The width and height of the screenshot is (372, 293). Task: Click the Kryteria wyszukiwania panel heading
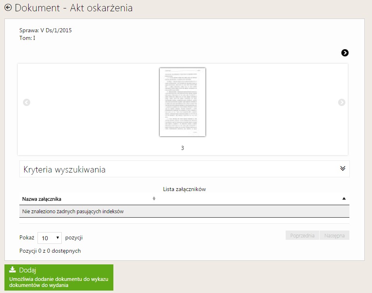pyautogui.click(x=65, y=170)
